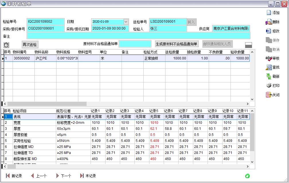The width and height of the screenshot is (289, 183).
Task: Click the 打印 (Print) icon
Action: [269, 86]
